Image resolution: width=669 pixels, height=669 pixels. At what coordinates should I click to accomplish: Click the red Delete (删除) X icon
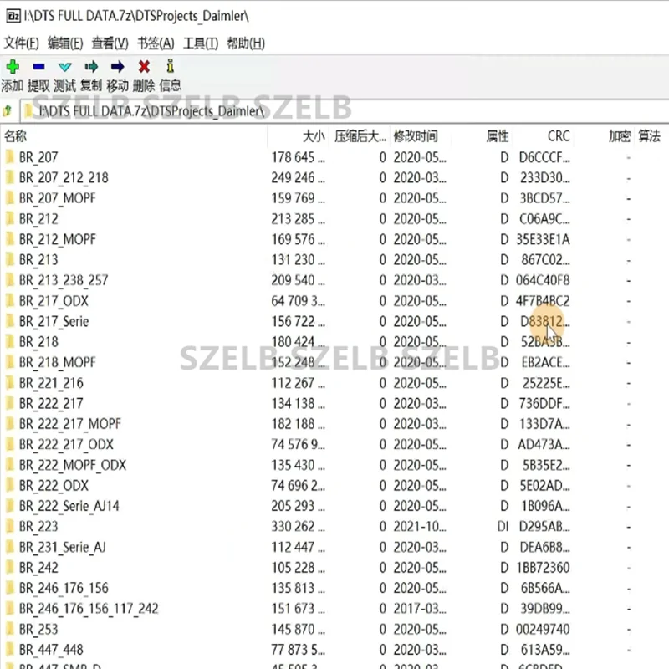144,67
